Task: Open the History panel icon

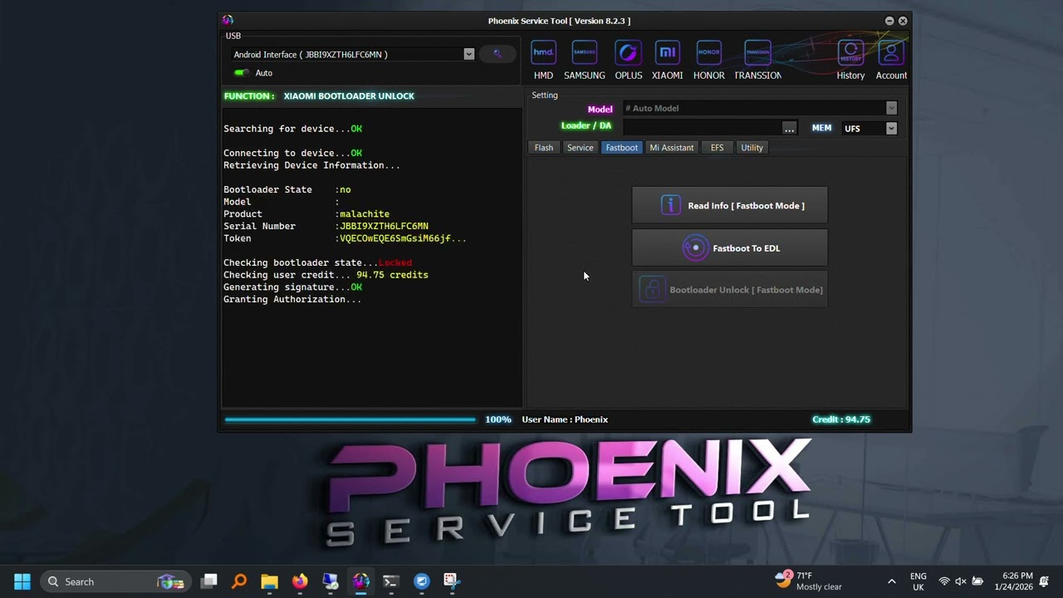Action: click(850, 53)
